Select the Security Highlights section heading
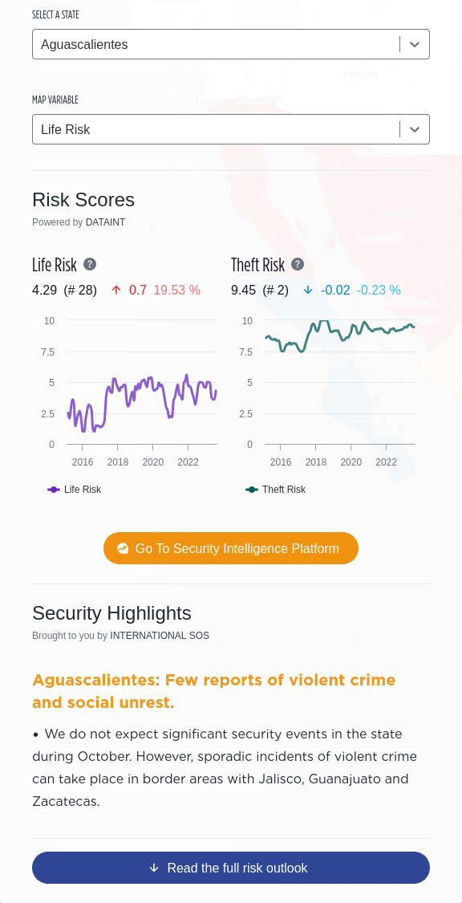 click(111, 612)
